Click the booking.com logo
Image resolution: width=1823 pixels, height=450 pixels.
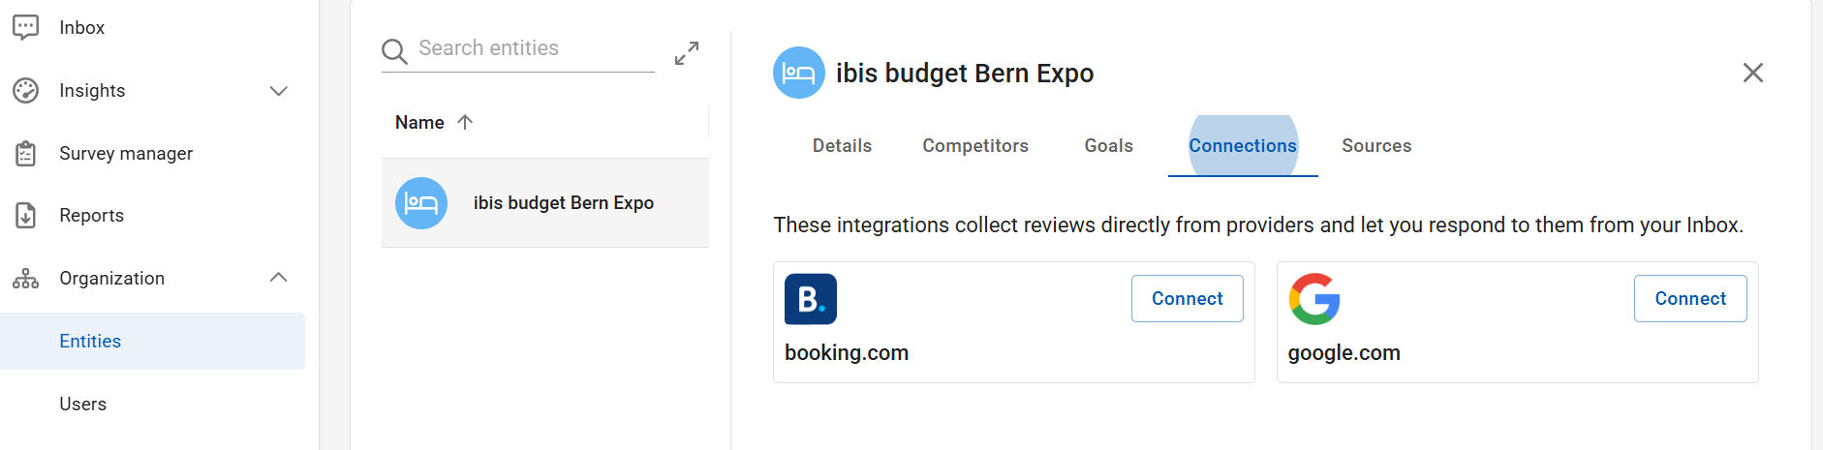click(x=811, y=299)
